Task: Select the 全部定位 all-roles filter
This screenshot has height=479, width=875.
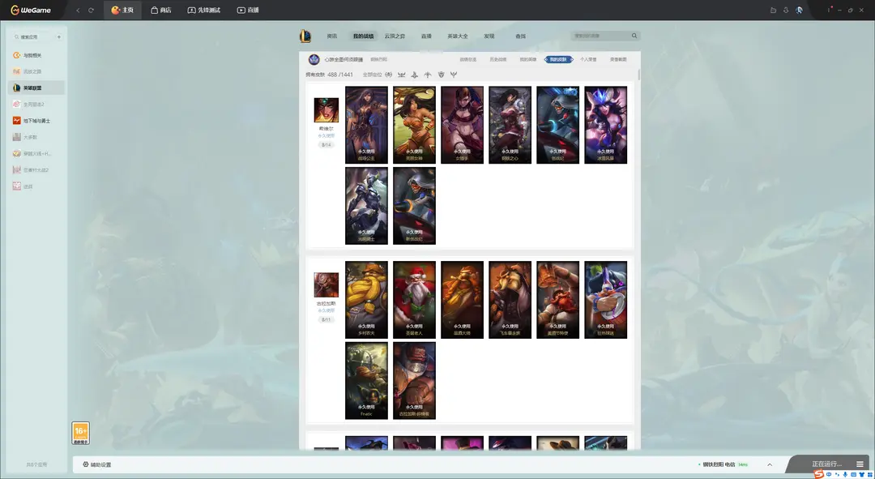Action: (x=372, y=75)
